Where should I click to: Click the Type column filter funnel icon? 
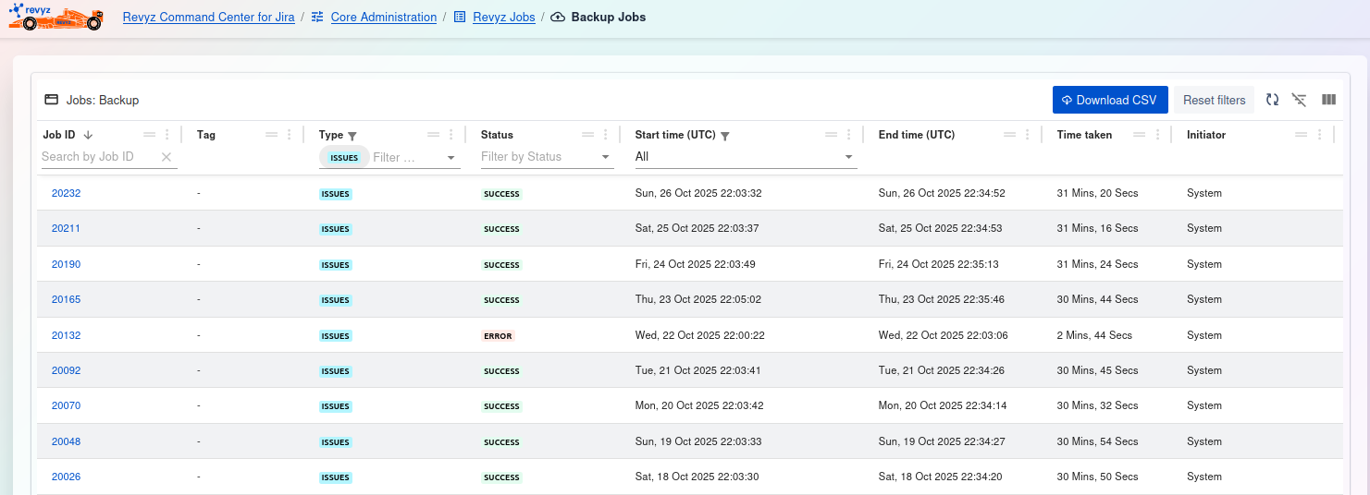pyautogui.click(x=352, y=136)
